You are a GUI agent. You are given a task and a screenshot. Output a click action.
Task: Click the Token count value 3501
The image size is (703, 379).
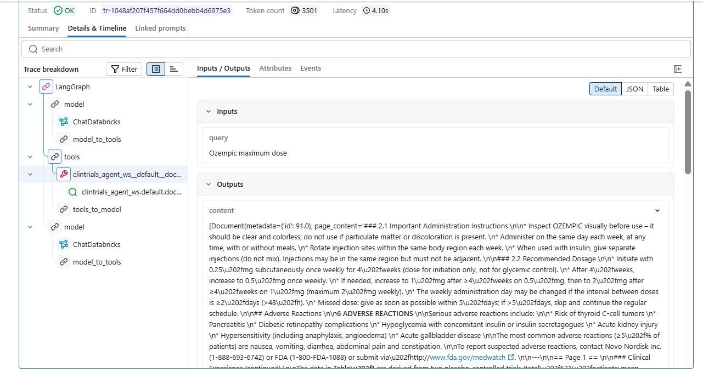tap(310, 10)
